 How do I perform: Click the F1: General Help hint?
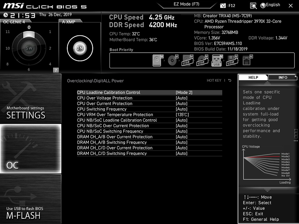[x=261, y=219]
